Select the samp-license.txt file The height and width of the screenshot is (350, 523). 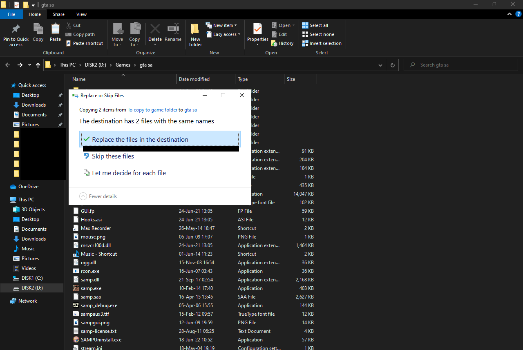point(98,331)
